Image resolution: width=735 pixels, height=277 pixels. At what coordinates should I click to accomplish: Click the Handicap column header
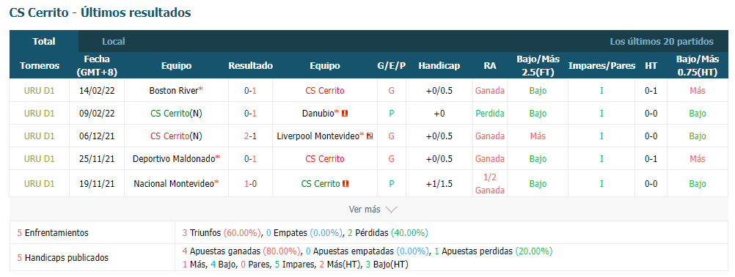[x=439, y=66]
